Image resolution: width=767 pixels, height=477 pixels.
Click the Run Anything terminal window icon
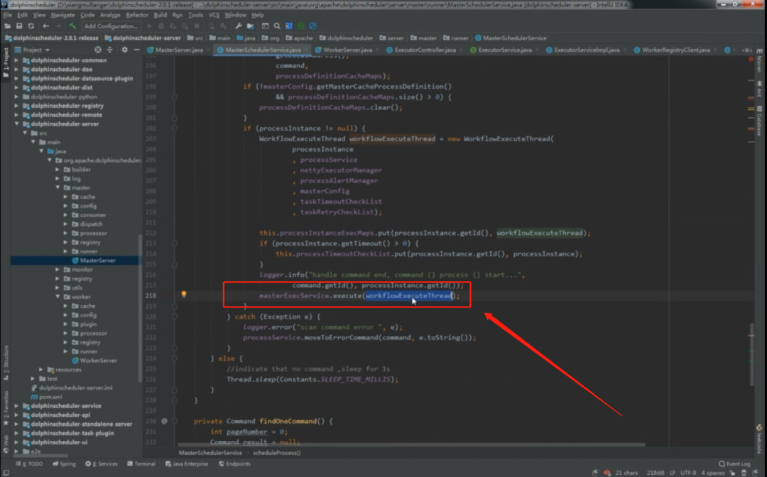tap(265, 26)
